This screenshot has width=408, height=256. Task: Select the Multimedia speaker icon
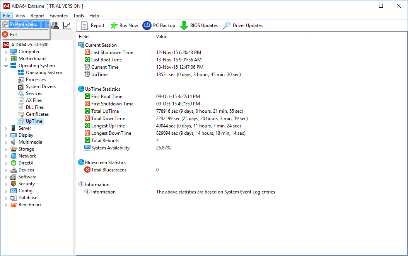pyautogui.click(x=14, y=142)
